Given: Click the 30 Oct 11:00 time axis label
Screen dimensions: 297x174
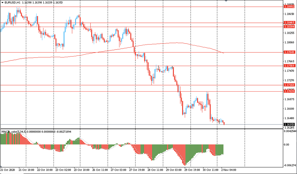Looking at the screenshot, I should click(x=211, y=170).
